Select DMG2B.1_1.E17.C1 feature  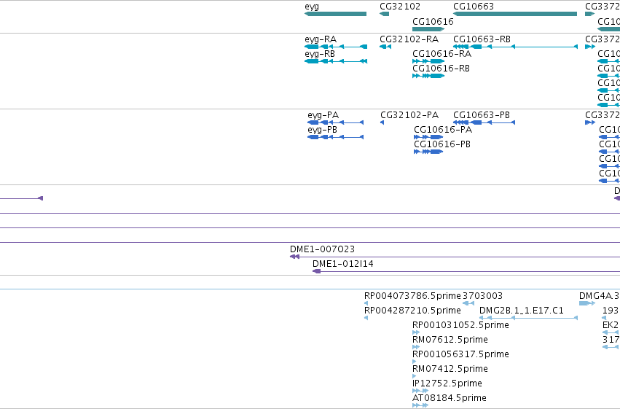pos(528,318)
